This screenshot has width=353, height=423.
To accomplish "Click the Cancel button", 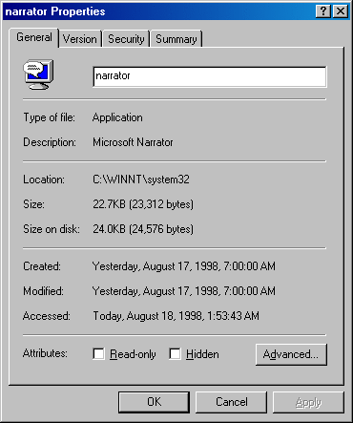I will [231, 402].
